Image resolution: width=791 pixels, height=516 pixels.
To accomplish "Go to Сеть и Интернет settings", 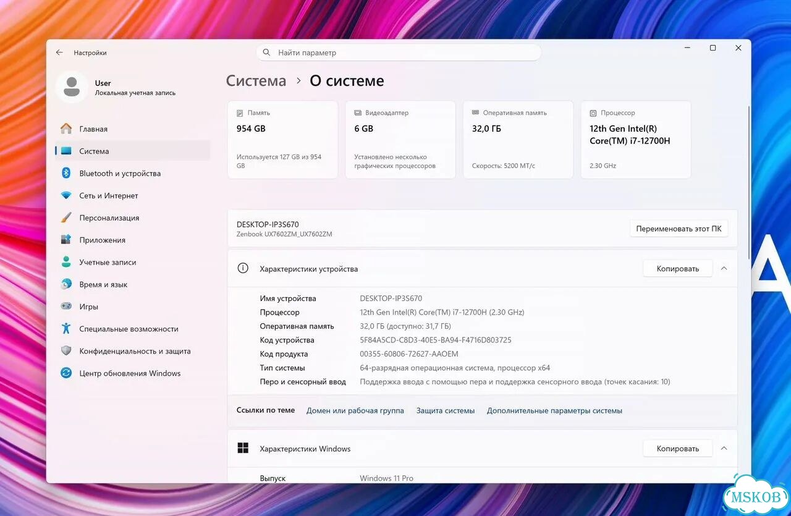I will (x=133, y=195).
